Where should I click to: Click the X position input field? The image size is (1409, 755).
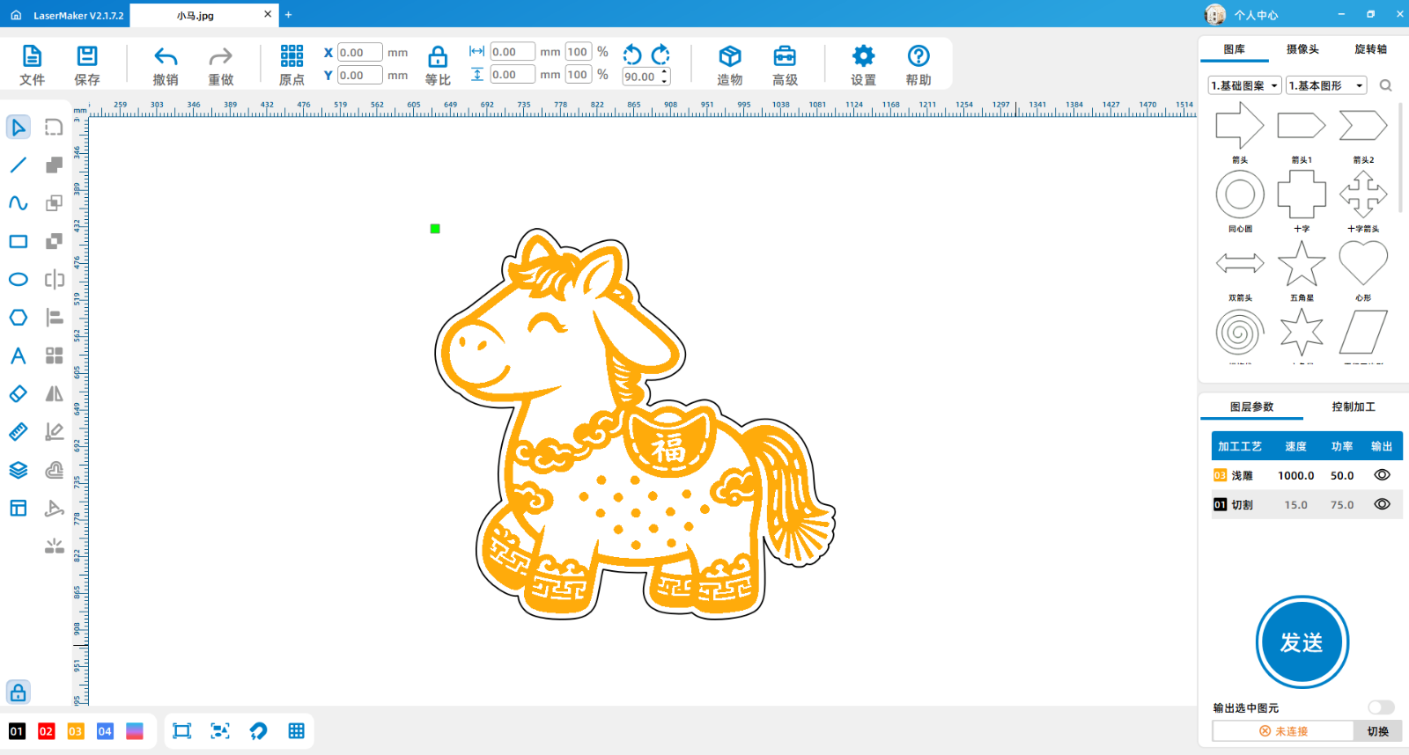360,53
